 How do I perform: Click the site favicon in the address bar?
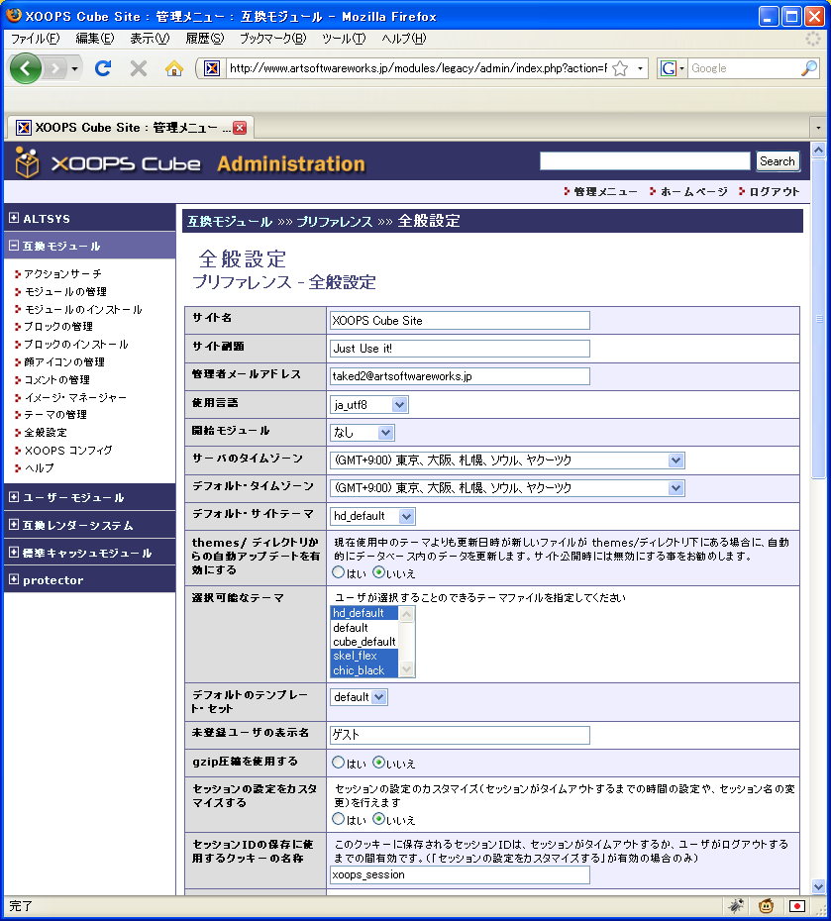click(x=211, y=68)
